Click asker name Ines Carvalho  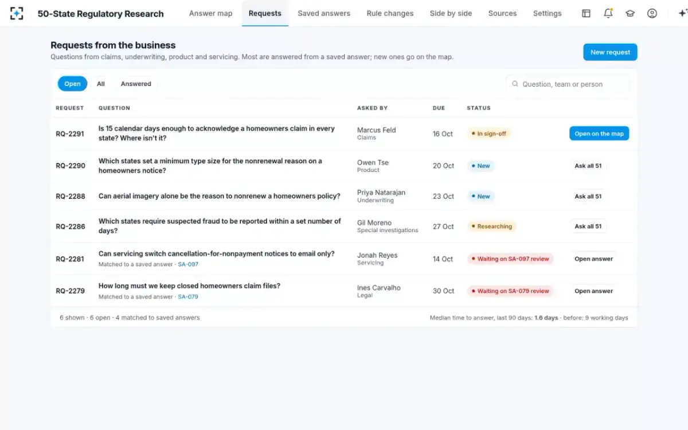click(x=378, y=288)
